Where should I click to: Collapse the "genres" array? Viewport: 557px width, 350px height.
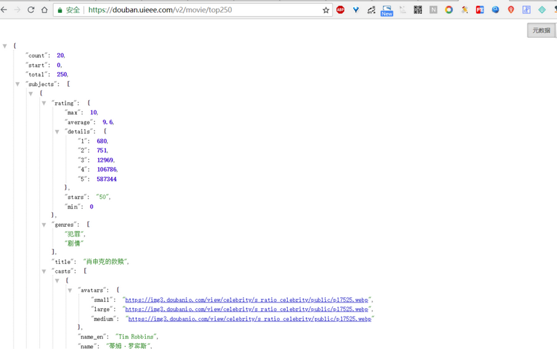point(44,225)
